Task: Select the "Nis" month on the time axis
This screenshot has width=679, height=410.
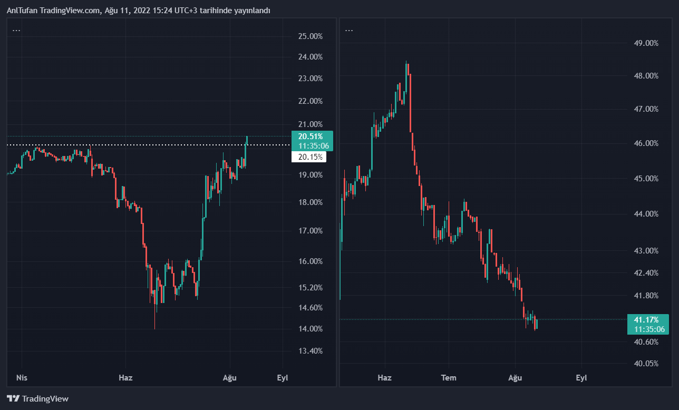Action: click(x=22, y=378)
